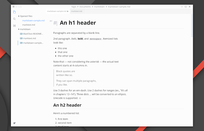Collapse the markdown folder tree
Screen dimensions: 204x131
coord(19,29)
